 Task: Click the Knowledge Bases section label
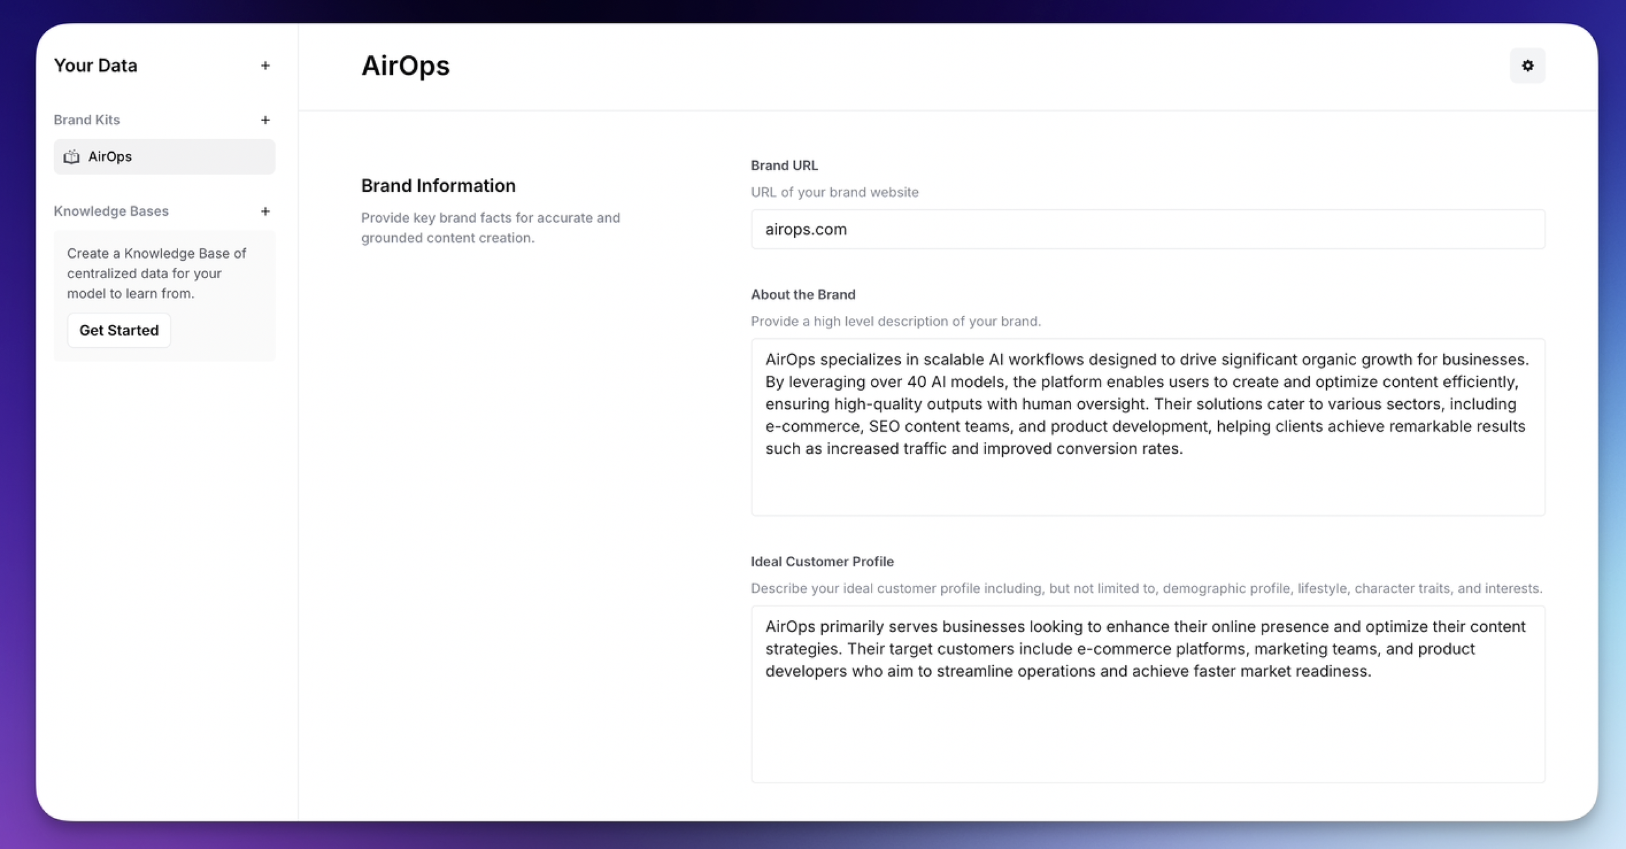[111, 211]
